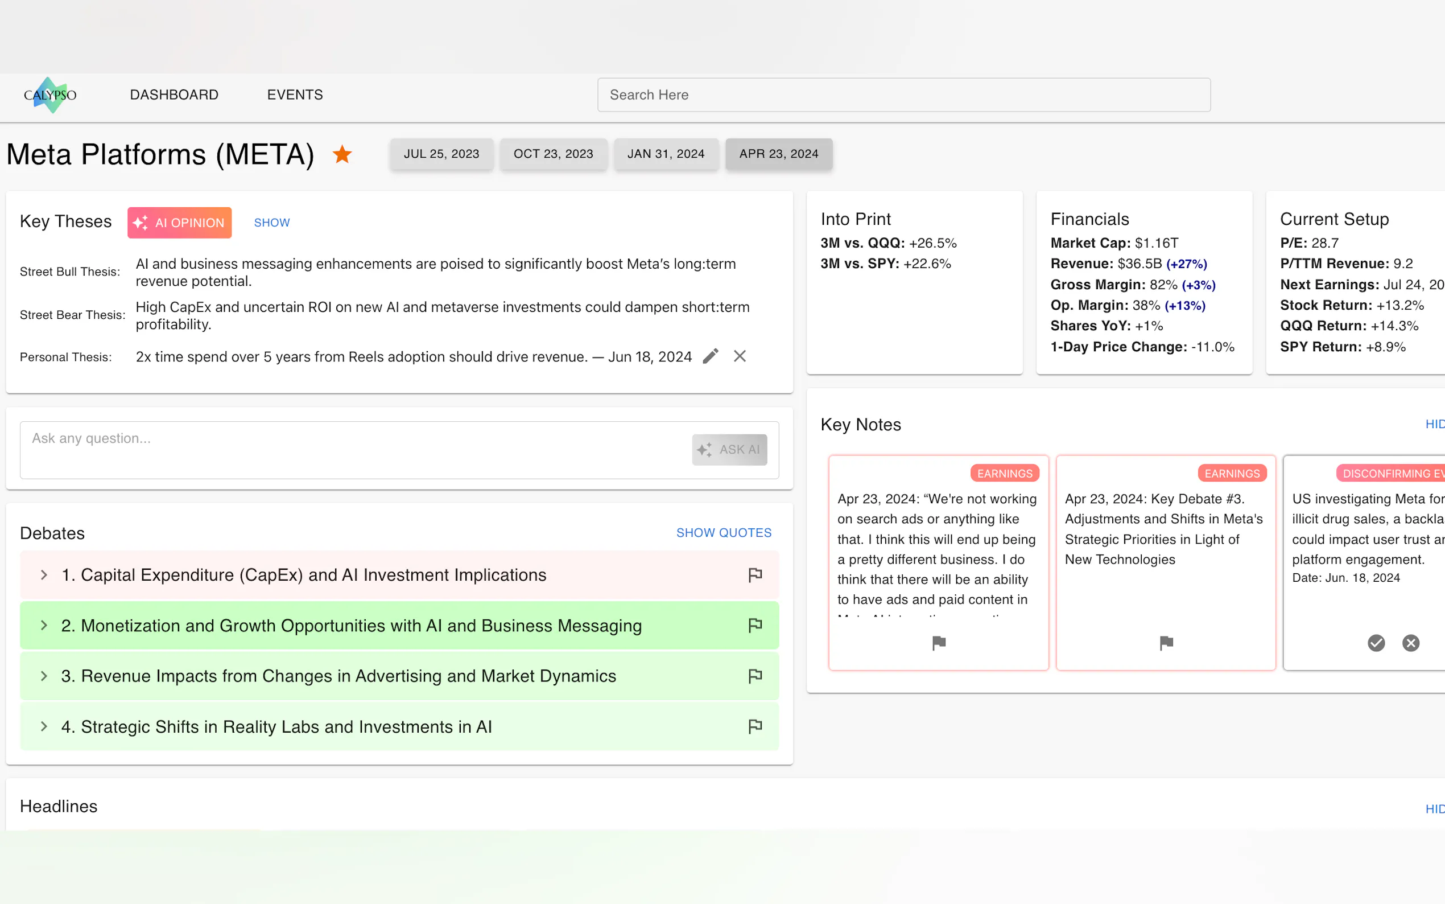Confirm the disconfirming evidence note with checkmark

coord(1376,643)
